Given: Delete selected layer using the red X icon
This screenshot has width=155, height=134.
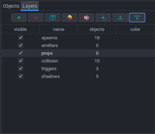Looking at the screenshot, I should (36, 18).
